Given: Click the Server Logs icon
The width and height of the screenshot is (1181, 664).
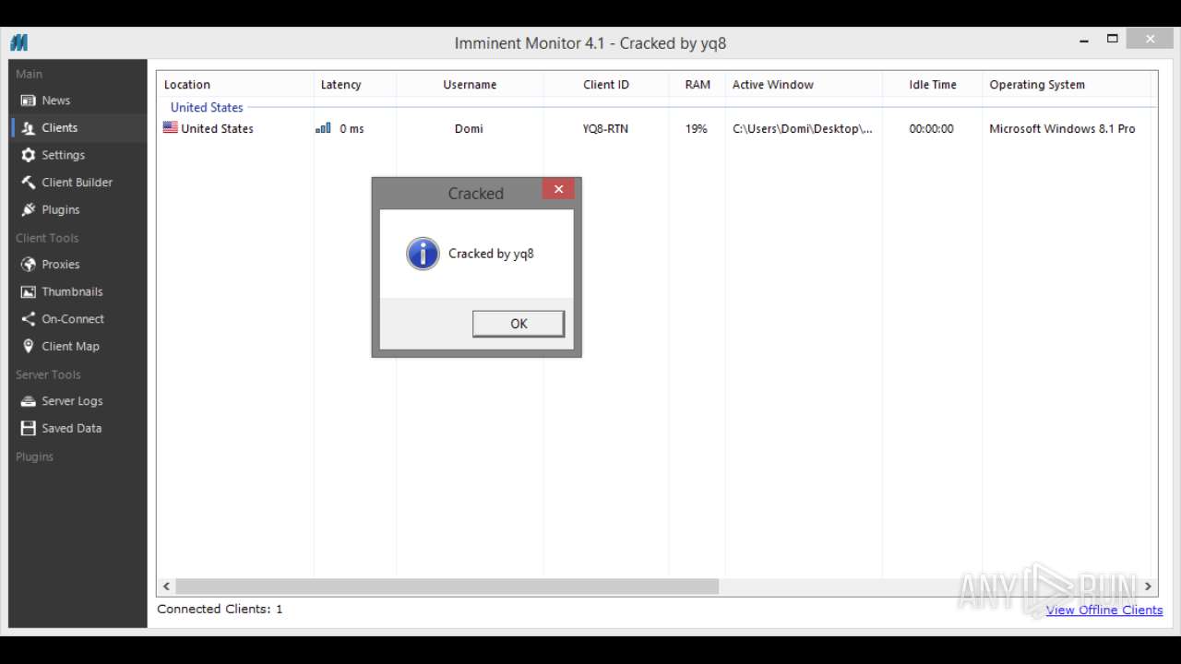Looking at the screenshot, I should [x=28, y=401].
